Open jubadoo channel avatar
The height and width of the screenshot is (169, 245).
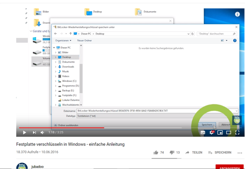point(22,166)
